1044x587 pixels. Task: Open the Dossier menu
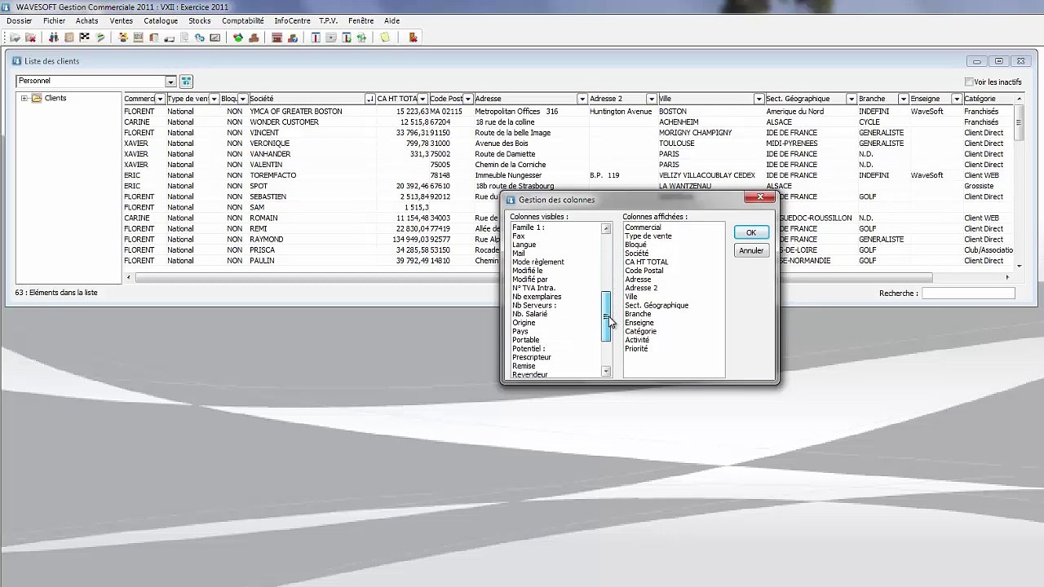pos(20,20)
